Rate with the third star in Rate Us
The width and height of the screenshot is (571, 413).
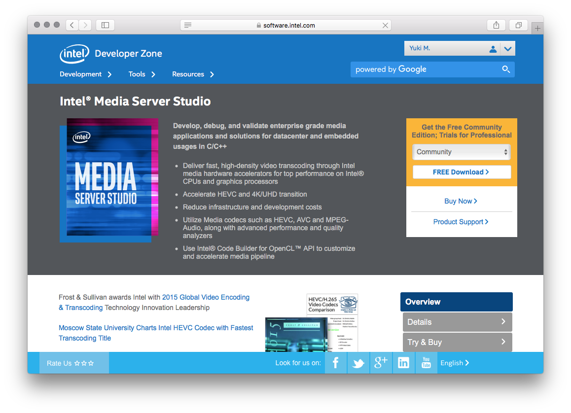(x=91, y=363)
